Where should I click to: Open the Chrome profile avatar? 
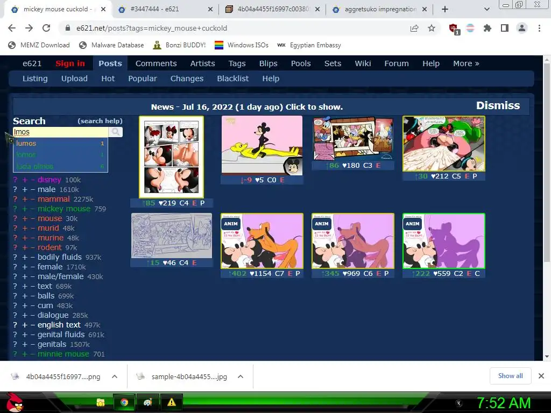pos(522,28)
